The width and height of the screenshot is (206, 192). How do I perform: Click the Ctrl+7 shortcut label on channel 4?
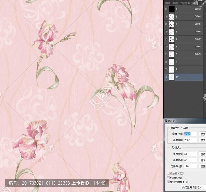(x=198, y=39)
